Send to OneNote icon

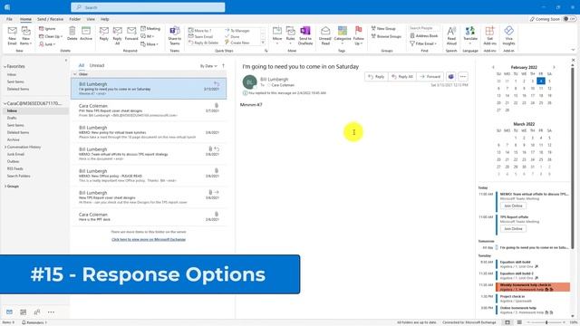coord(305,35)
